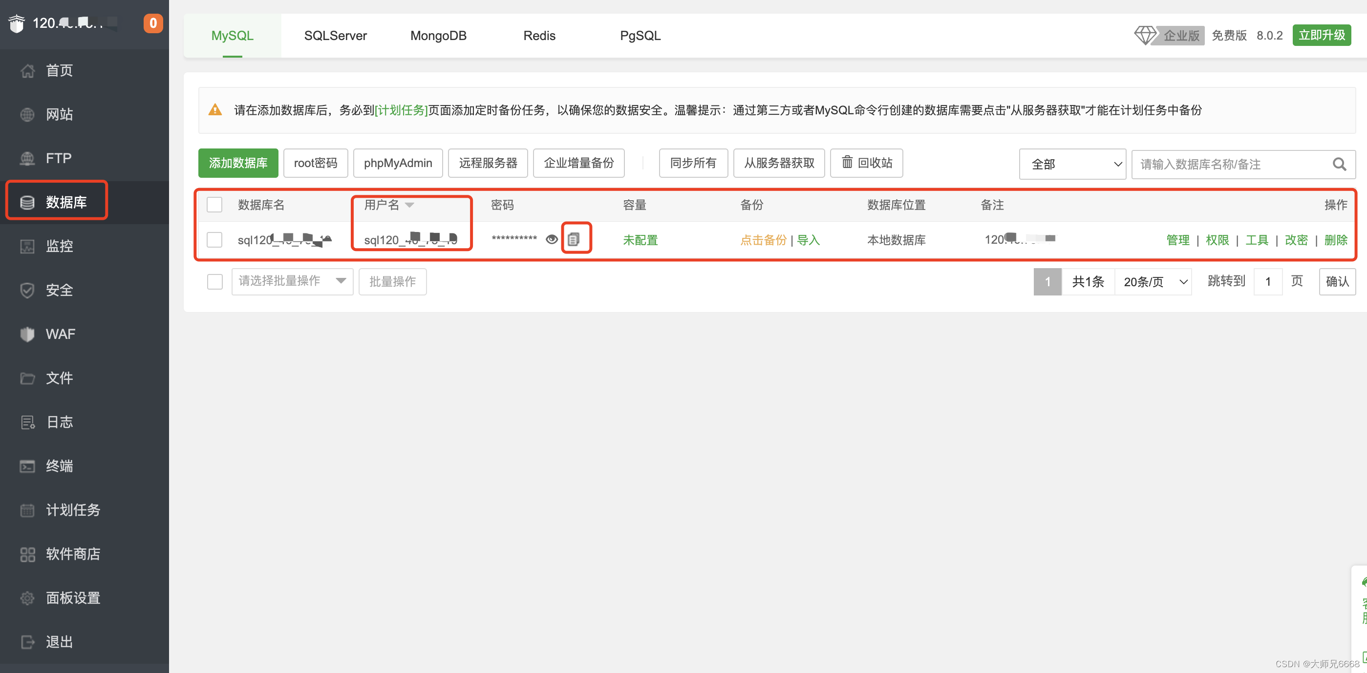Click the panel logo beside server IP
1367x673 pixels.
coord(17,23)
